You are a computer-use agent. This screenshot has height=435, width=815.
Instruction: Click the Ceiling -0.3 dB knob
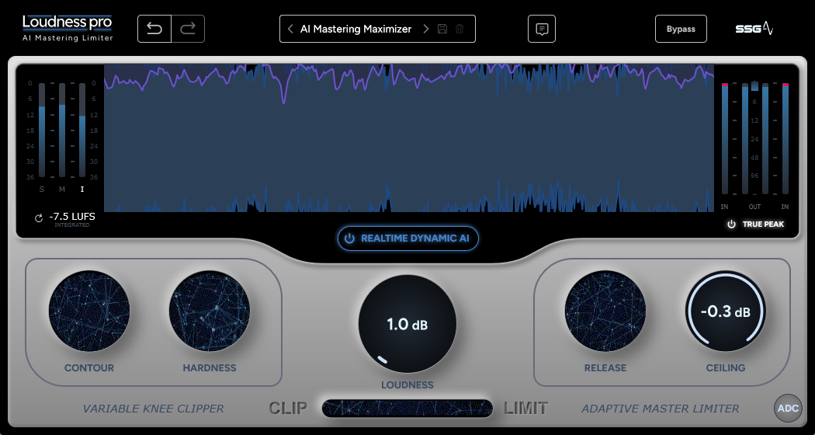(726, 311)
